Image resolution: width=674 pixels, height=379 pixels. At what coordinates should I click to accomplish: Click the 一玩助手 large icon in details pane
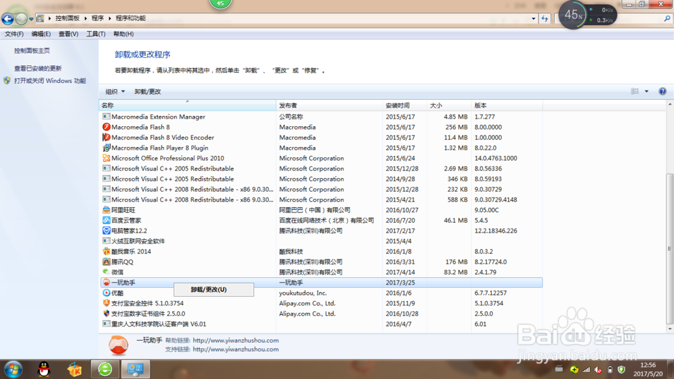pos(118,345)
